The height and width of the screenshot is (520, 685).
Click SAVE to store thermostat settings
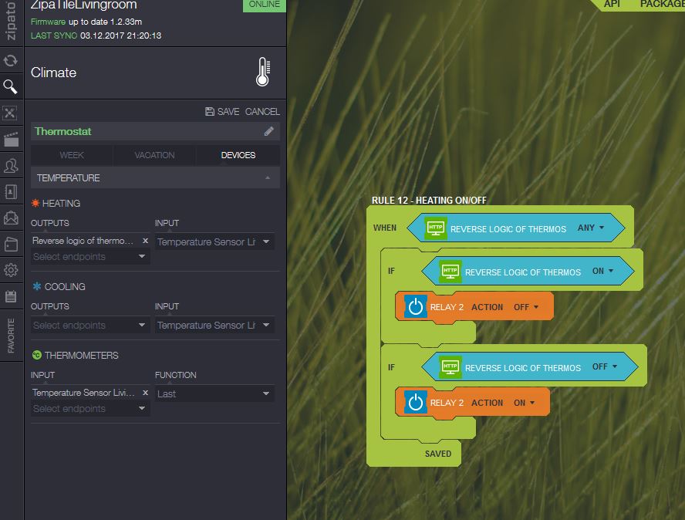point(222,112)
